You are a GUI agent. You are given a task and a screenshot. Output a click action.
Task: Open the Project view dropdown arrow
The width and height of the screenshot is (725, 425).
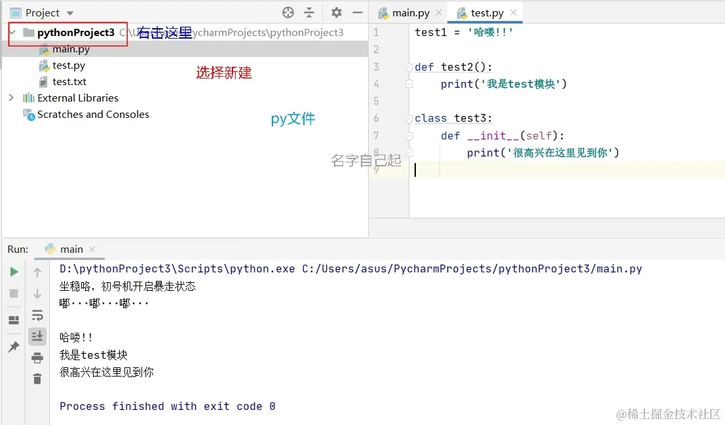70,13
